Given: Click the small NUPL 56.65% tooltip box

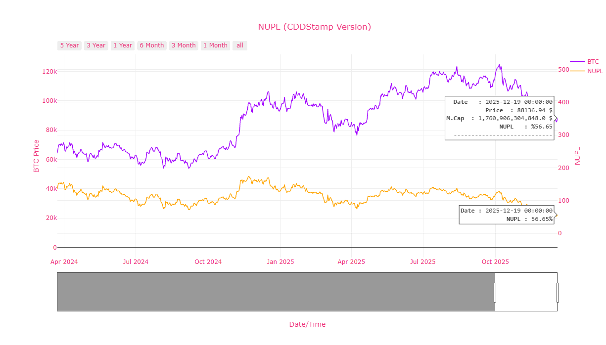Looking at the screenshot, I should click(x=506, y=215).
